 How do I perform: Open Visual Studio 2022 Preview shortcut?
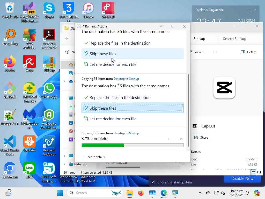30,12
